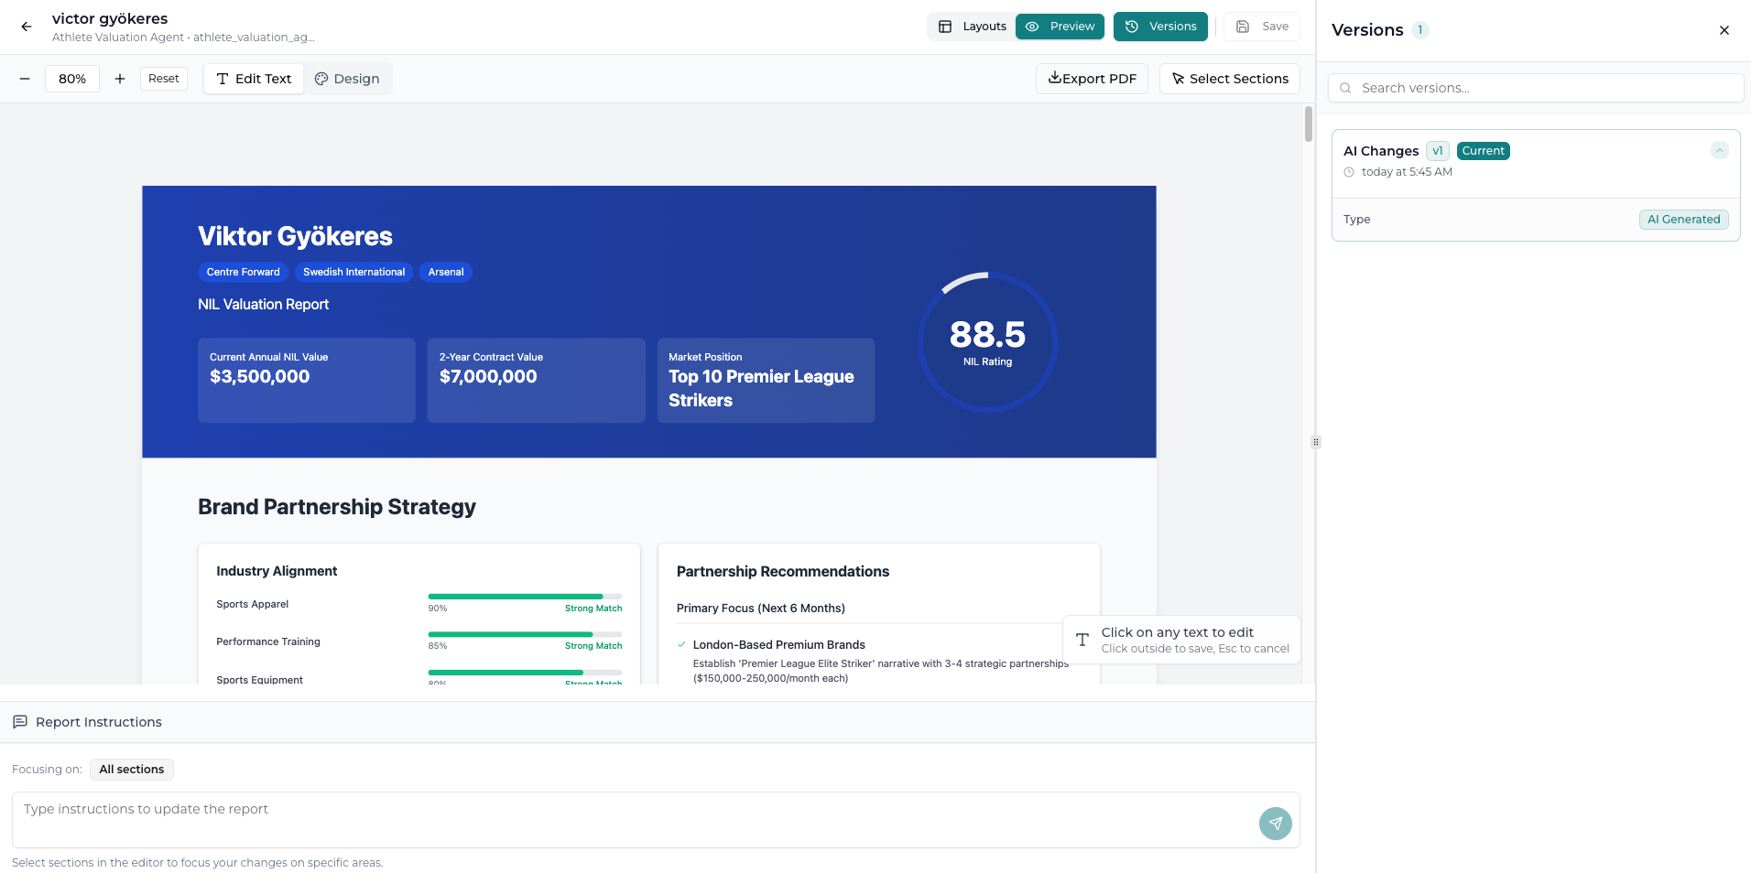The width and height of the screenshot is (1751, 873).
Task: Click the back arrow icon
Action: coord(27,27)
